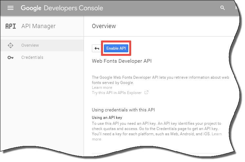
Task: Open the Credentials sidebar label
Action: (x=32, y=57)
